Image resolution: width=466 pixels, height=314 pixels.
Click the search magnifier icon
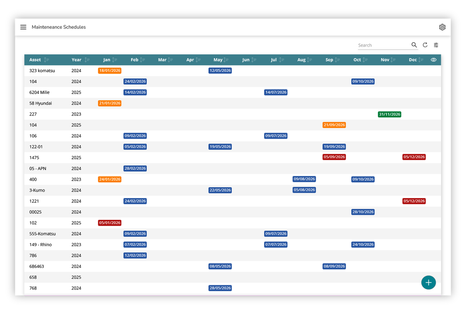414,45
